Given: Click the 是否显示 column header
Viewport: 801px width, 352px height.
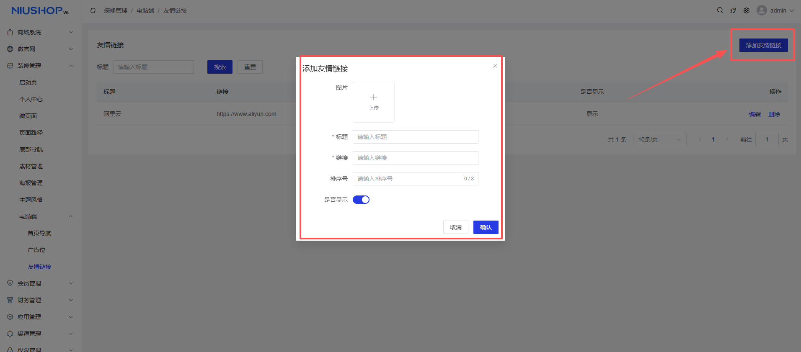Looking at the screenshot, I should click(x=592, y=92).
